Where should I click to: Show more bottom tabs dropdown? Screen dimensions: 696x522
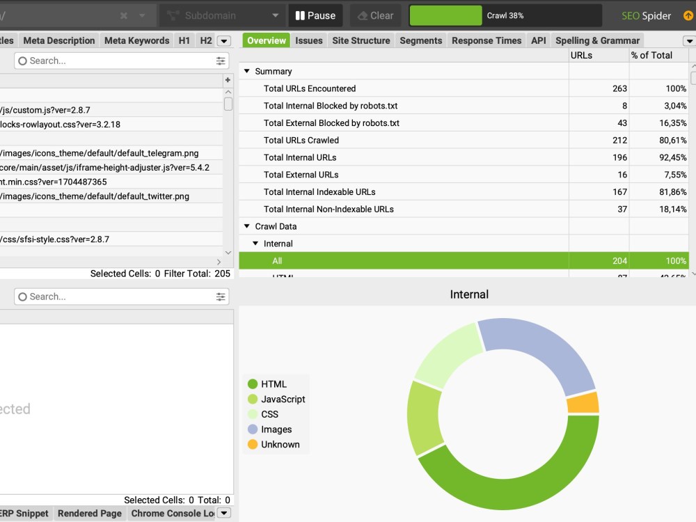click(x=224, y=513)
